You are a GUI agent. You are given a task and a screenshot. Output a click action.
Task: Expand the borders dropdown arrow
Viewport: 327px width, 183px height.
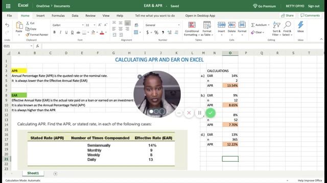(x=88, y=33)
